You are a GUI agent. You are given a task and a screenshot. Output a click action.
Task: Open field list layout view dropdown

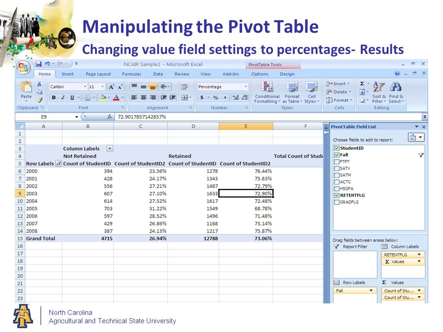click(416, 137)
